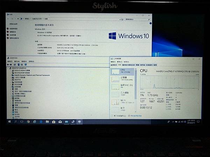Click 控制台 breadcrumb in address bar
The width and height of the screenshot is (210, 157).
click(27, 19)
